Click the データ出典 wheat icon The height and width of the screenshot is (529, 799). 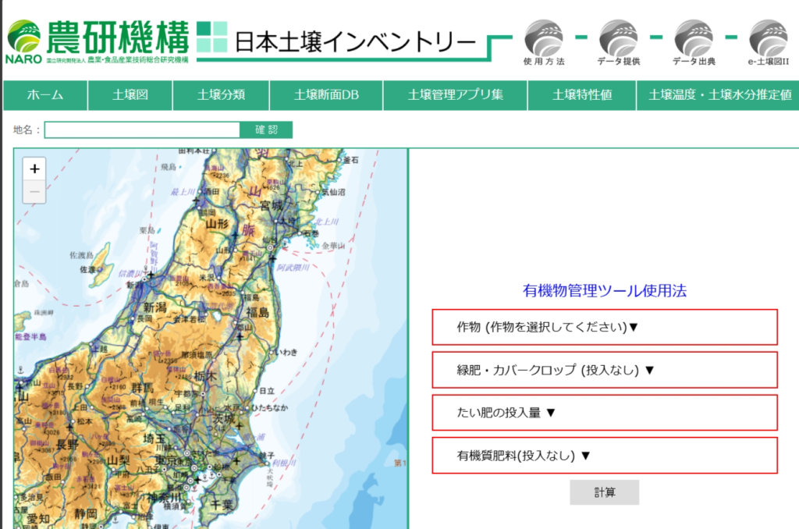click(693, 38)
